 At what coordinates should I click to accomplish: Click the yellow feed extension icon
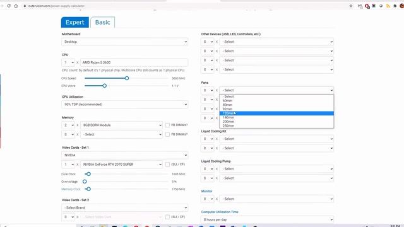[388, 6]
